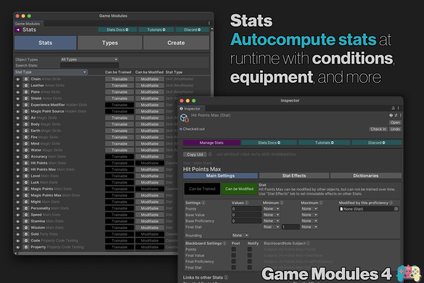Click the info icon beside Blackboard Settings
The width and height of the screenshot is (424, 283).
pyautogui.click(x=225, y=243)
